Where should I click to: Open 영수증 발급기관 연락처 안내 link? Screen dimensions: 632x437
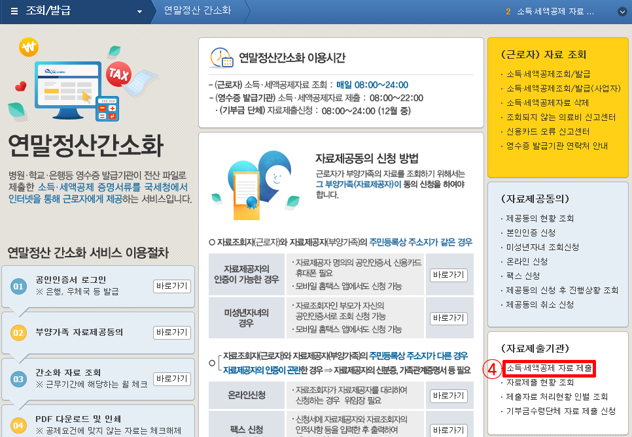557,146
